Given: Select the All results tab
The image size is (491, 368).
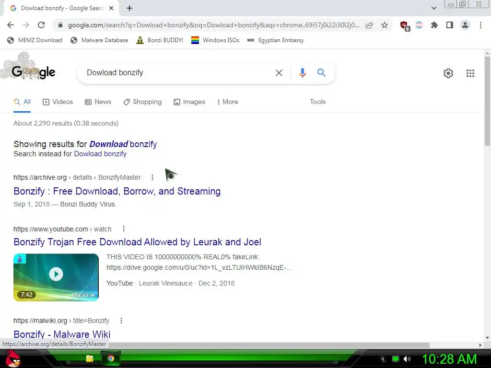Looking at the screenshot, I should 22,102.
